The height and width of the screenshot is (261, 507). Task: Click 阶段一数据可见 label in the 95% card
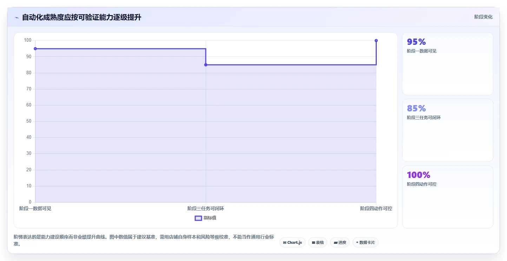422,51
